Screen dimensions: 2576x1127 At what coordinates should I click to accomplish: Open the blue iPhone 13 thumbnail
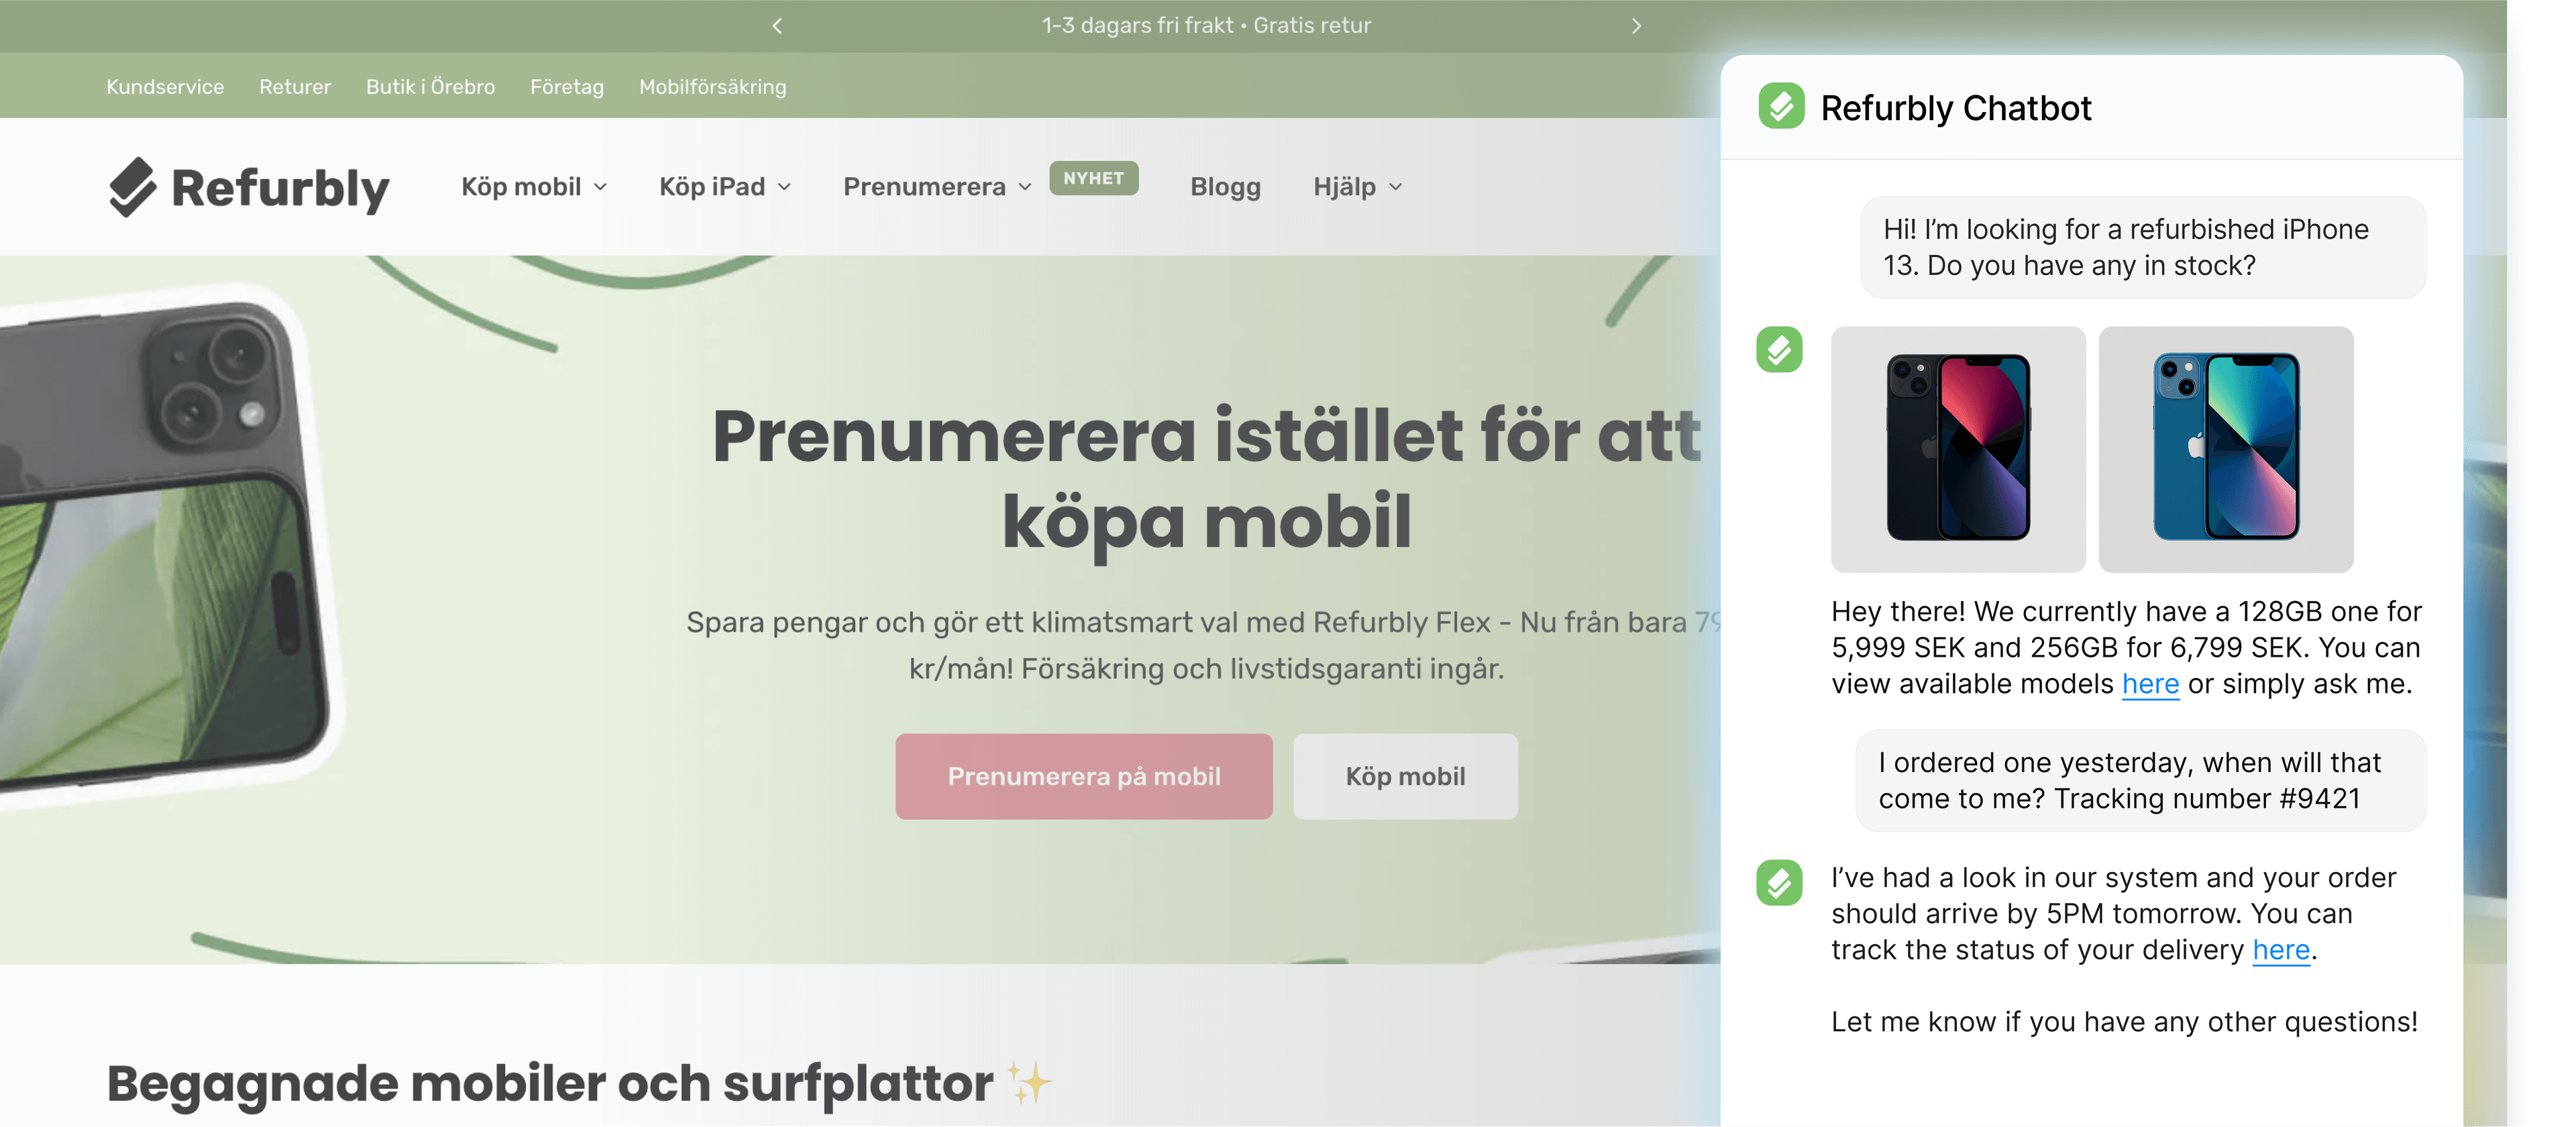[x=2226, y=449]
